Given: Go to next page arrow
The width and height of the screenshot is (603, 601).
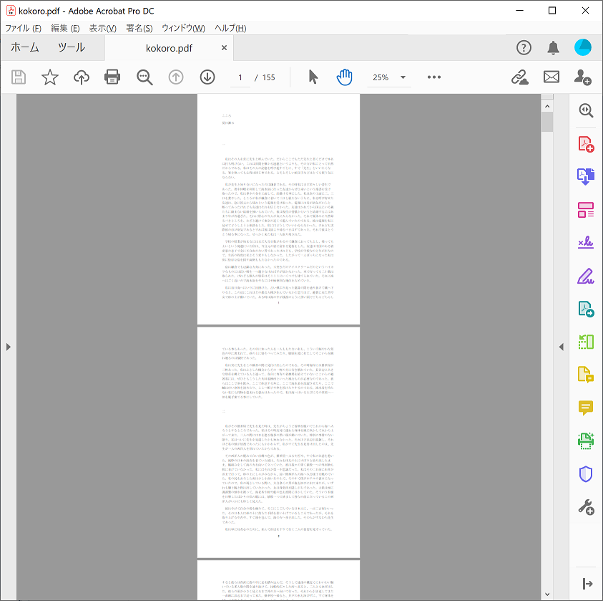Looking at the screenshot, I should [207, 77].
